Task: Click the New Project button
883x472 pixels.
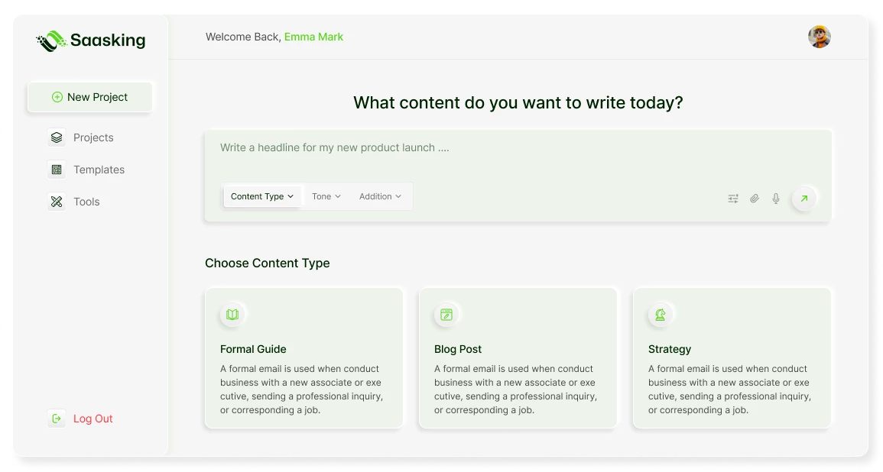Action: point(90,97)
